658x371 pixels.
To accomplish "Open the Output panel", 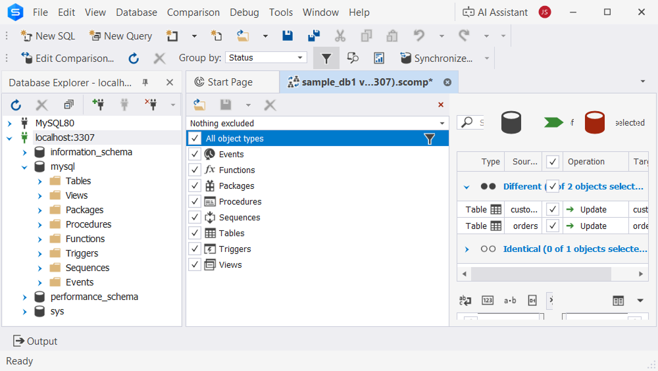I will point(36,341).
